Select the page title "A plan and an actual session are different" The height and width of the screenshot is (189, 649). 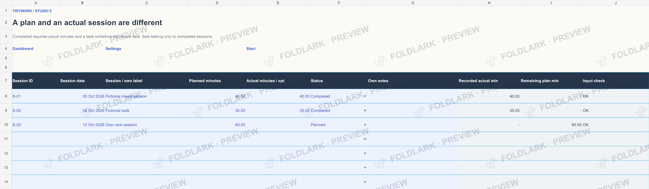(87, 23)
